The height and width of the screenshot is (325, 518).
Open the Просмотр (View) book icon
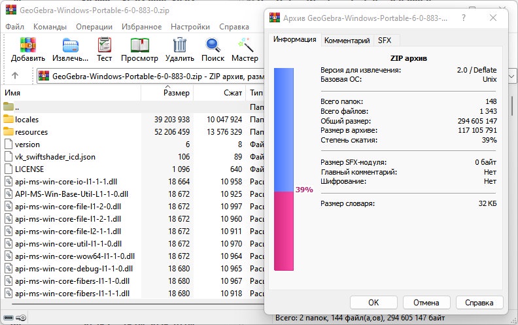coord(139,45)
